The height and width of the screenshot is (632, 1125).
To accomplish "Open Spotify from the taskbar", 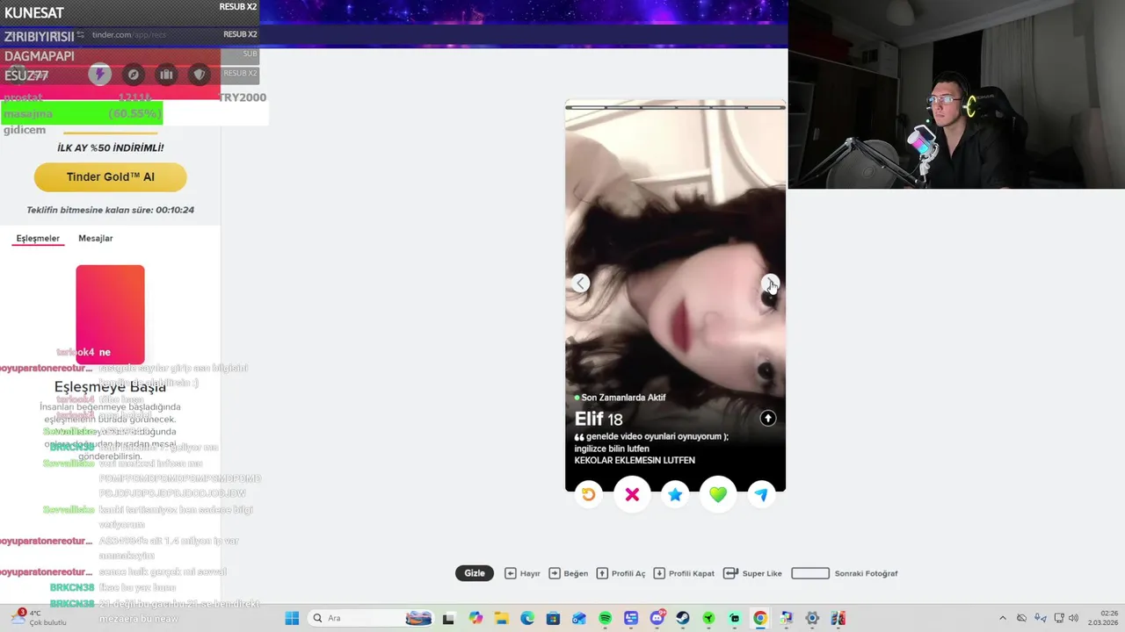I will 605,618.
